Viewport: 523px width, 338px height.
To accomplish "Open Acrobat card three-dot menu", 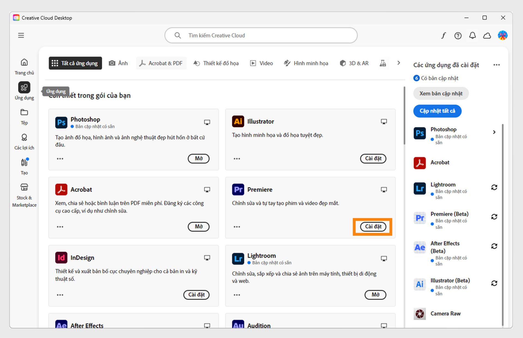I will pos(60,227).
